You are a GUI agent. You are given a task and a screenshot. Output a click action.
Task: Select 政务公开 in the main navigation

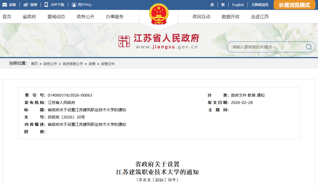click(x=85, y=17)
